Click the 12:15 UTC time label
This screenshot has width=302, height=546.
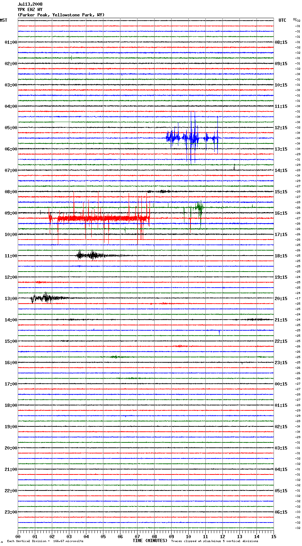pyautogui.click(x=281, y=128)
